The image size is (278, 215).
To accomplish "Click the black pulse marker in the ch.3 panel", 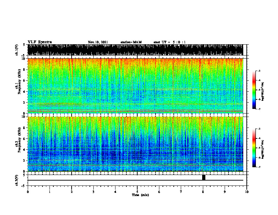I will coord(204,177).
